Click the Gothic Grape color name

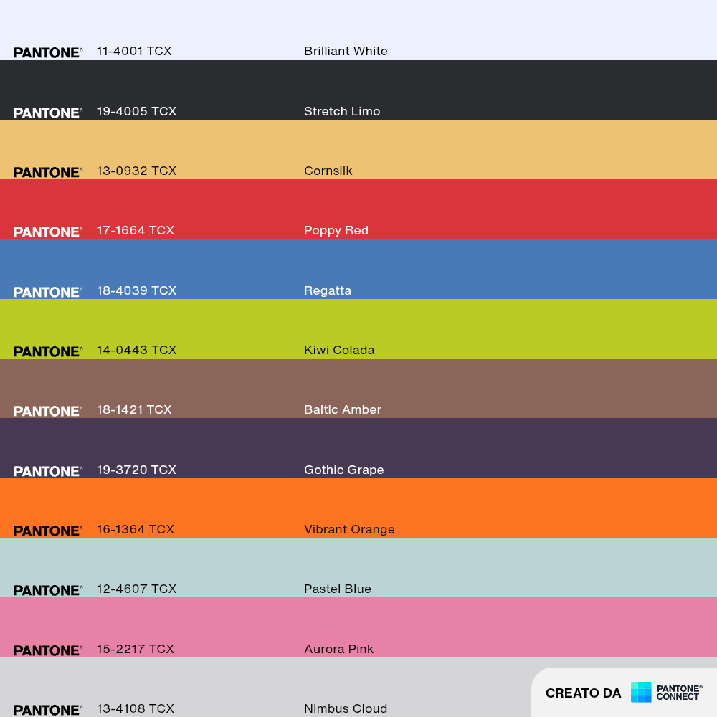click(344, 470)
